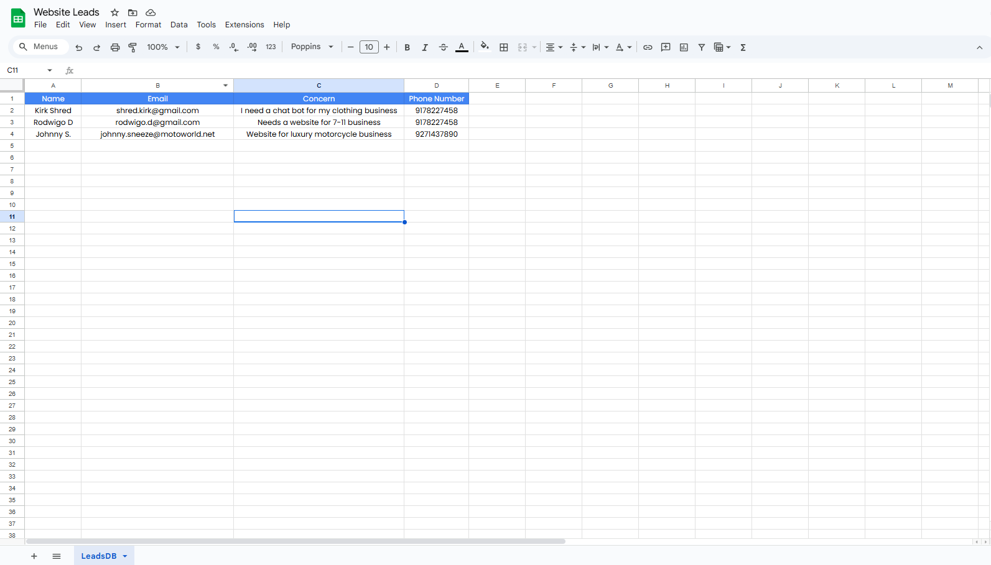The width and height of the screenshot is (991, 565).
Task: Select column C header
Action: (319, 86)
